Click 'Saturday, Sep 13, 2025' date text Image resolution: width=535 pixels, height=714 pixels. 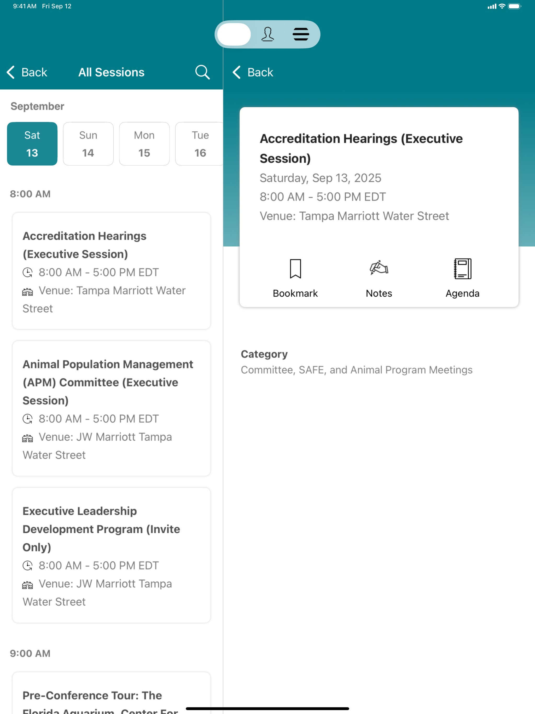(x=321, y=178)
